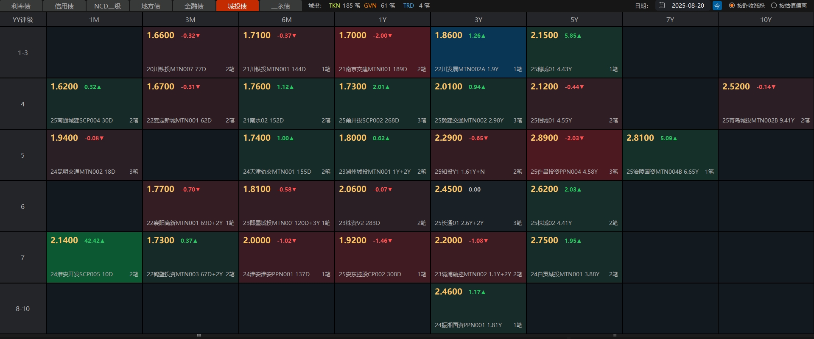Viewport: 814px width, 339px height.
Task: Click the 3Y column header
Action: pos(478,19)
